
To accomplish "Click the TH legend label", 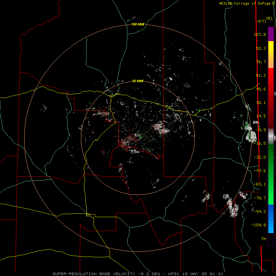I will pyautogui.click(x=263, y=239).
